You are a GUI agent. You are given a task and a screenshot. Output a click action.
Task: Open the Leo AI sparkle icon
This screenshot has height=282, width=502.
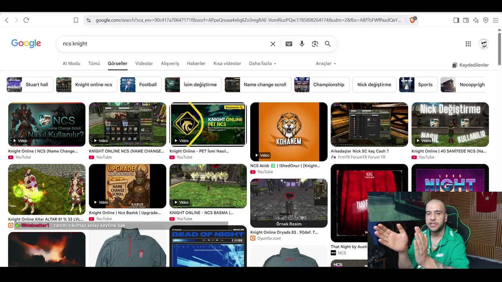pos(476,20)
